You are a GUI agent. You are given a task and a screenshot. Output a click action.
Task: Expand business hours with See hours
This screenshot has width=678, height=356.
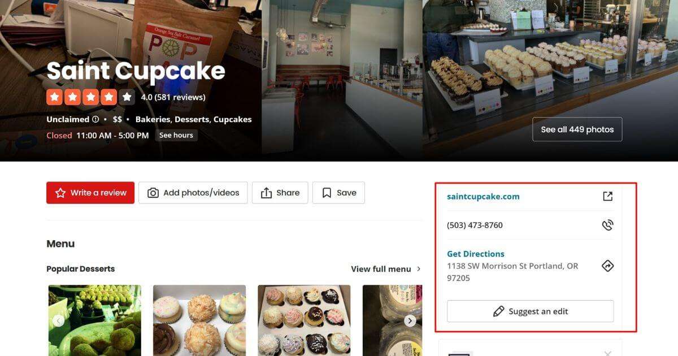176,136
